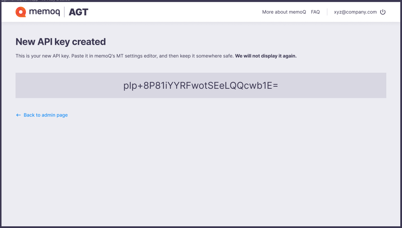Click the New API key created heading
402x228 pixels.
[61, 42]
